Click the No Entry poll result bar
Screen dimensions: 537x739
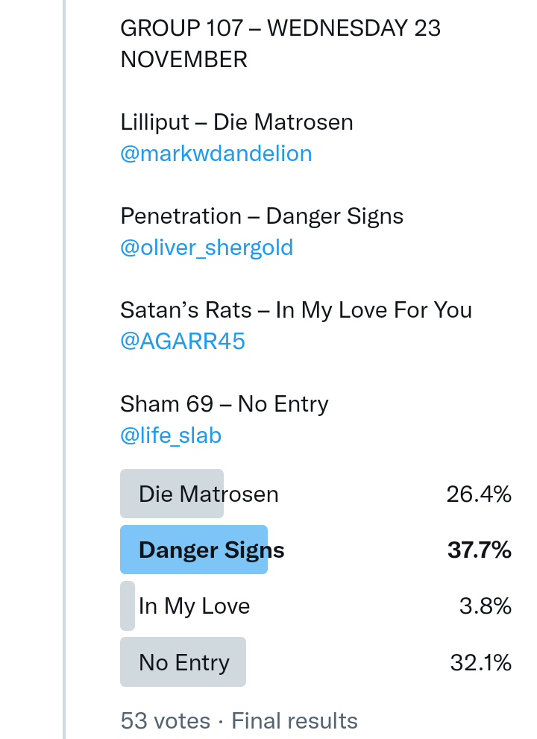pos(183,662)
